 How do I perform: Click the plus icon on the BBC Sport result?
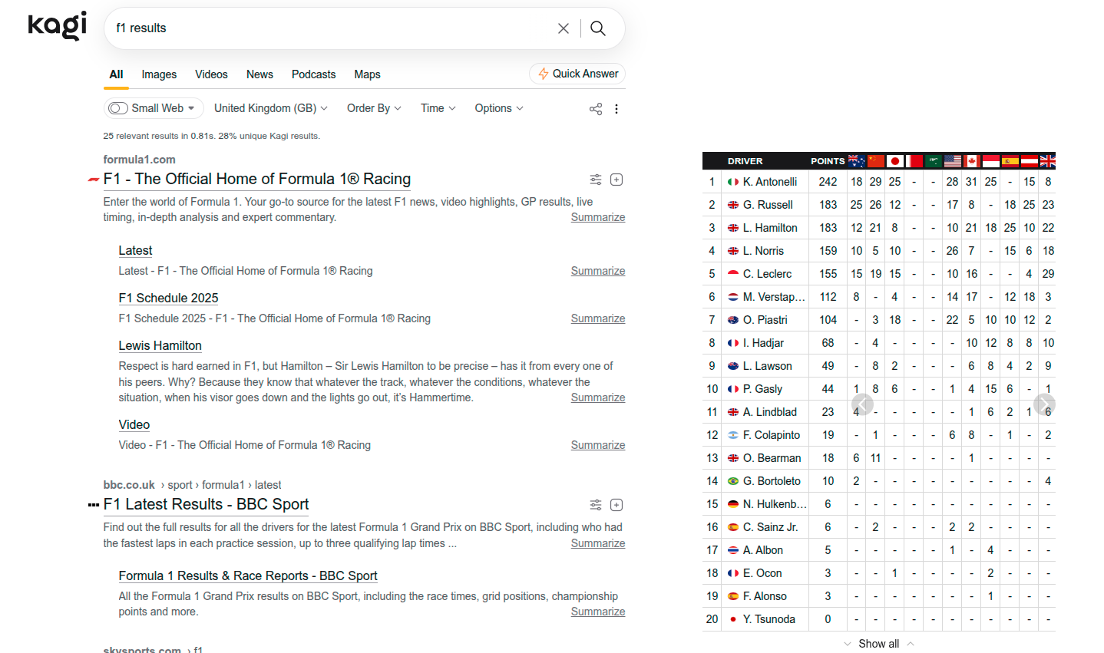click(x=616, y=505)
